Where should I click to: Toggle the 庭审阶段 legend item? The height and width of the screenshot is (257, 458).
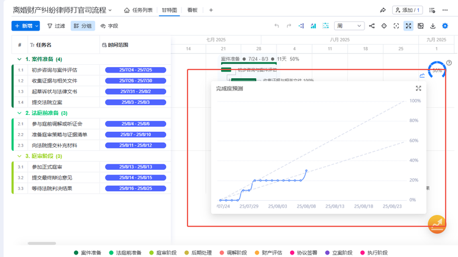pos(163,253)
